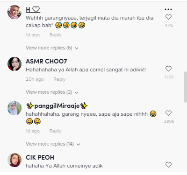Viewport: 187px width, 175px height.
Task: Expand View more replies (14)
Action: click(53, 144)
